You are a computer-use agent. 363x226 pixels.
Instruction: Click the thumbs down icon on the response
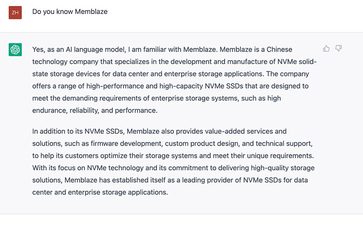point(338,48)
